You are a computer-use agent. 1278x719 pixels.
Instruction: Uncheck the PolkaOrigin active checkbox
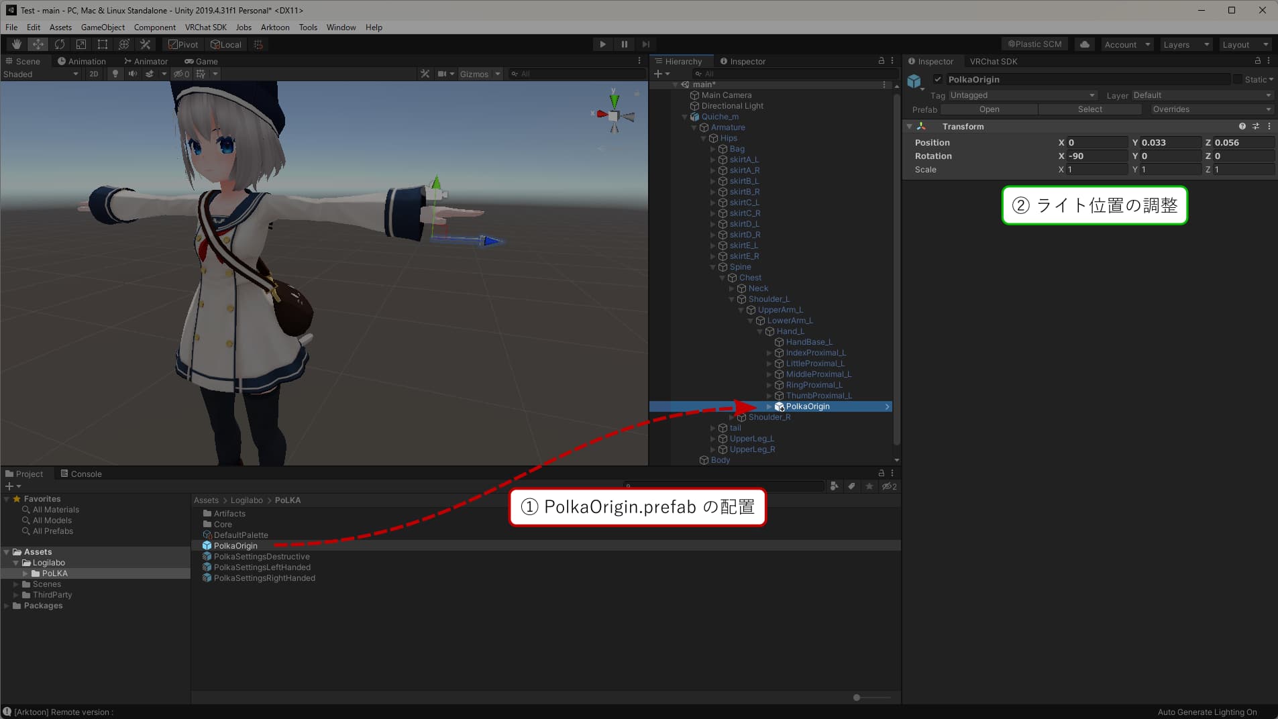[x=937, y=79]
